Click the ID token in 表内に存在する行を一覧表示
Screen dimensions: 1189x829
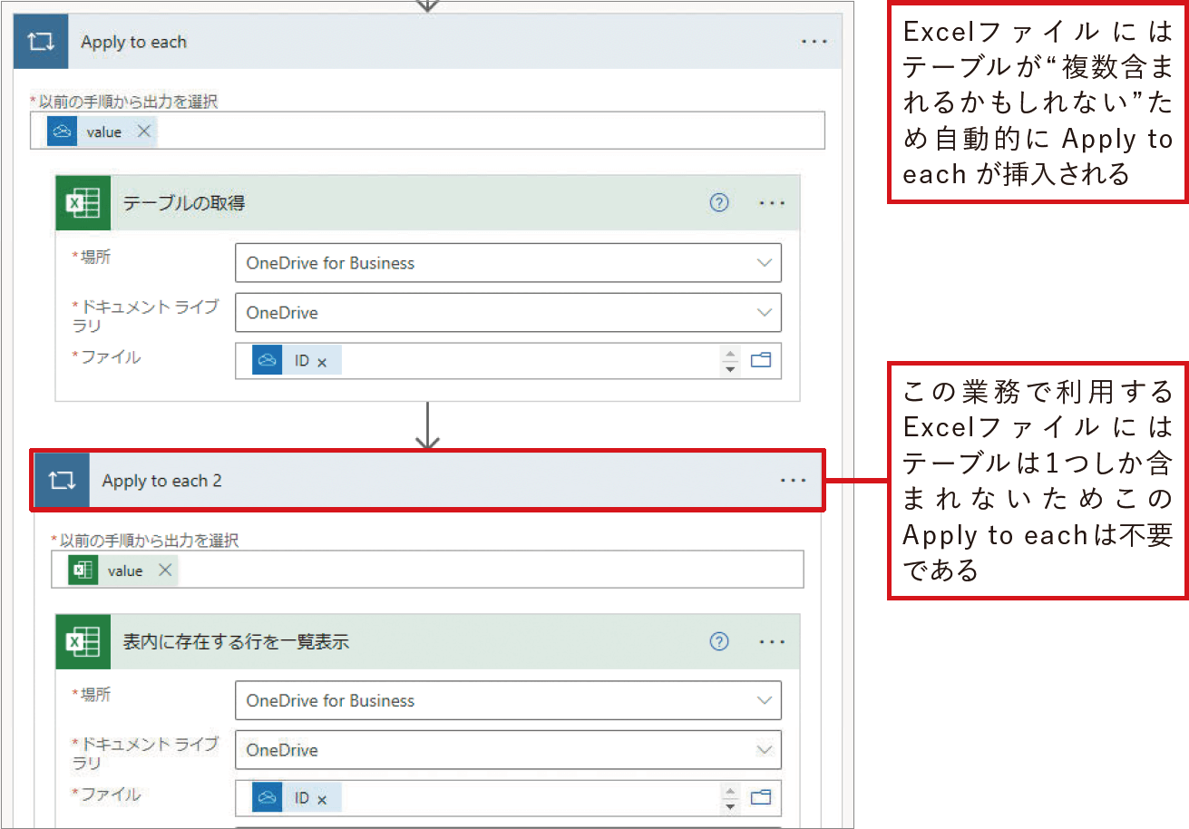296,798
